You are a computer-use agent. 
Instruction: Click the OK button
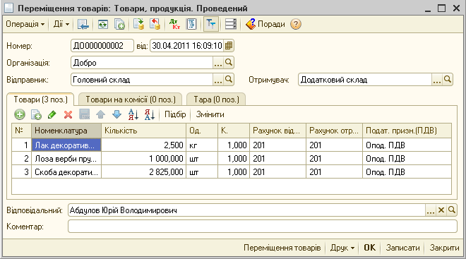point(370,248)
